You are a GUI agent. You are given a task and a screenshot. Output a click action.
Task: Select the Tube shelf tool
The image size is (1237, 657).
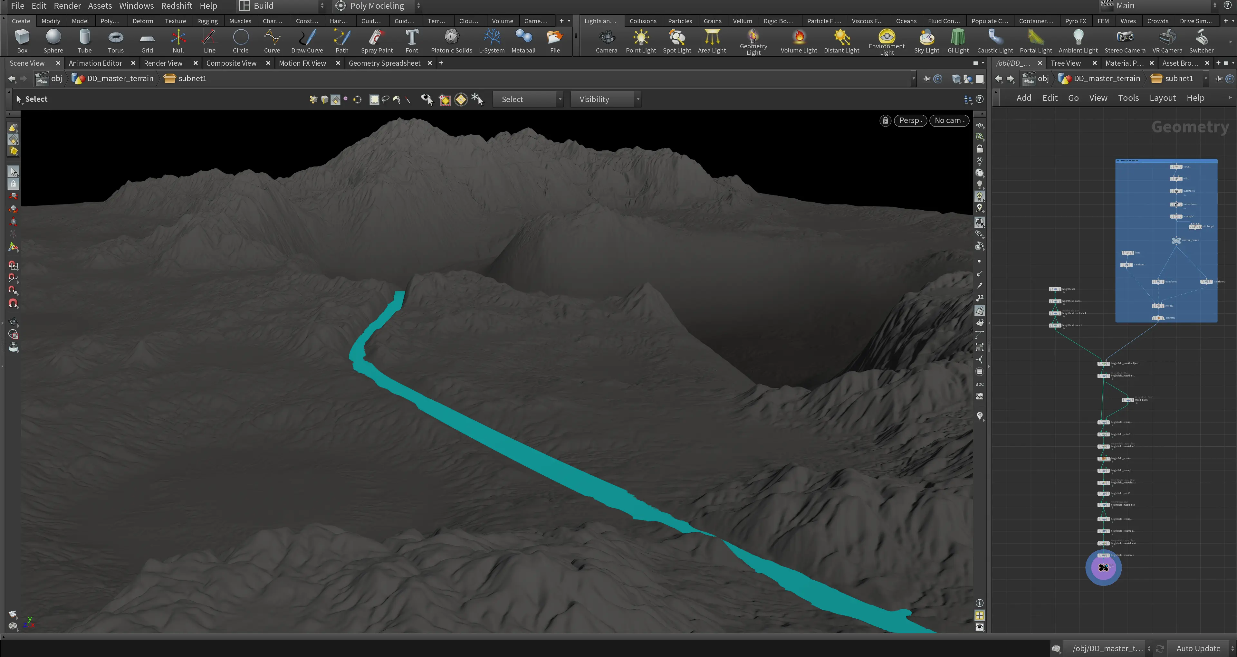(84, 41)
